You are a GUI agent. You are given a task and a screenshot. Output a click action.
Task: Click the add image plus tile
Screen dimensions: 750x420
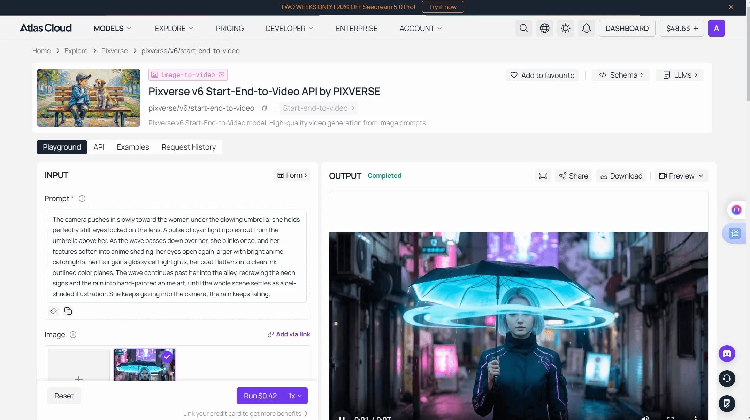pos(79,365)
